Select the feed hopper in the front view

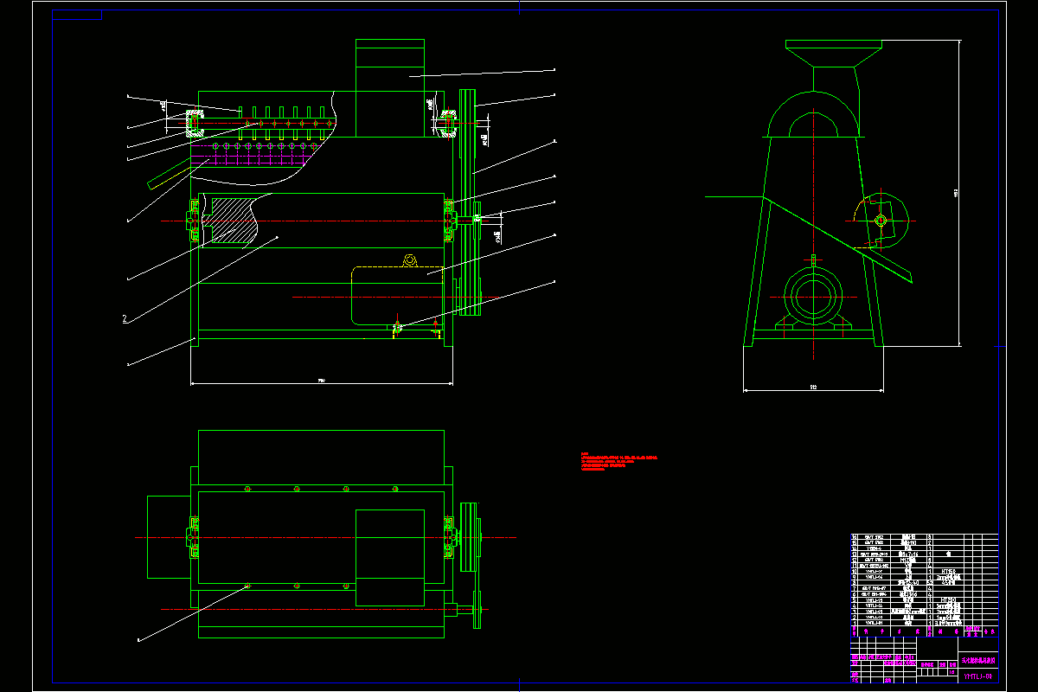pyautogui.click(x=389, y=87)
